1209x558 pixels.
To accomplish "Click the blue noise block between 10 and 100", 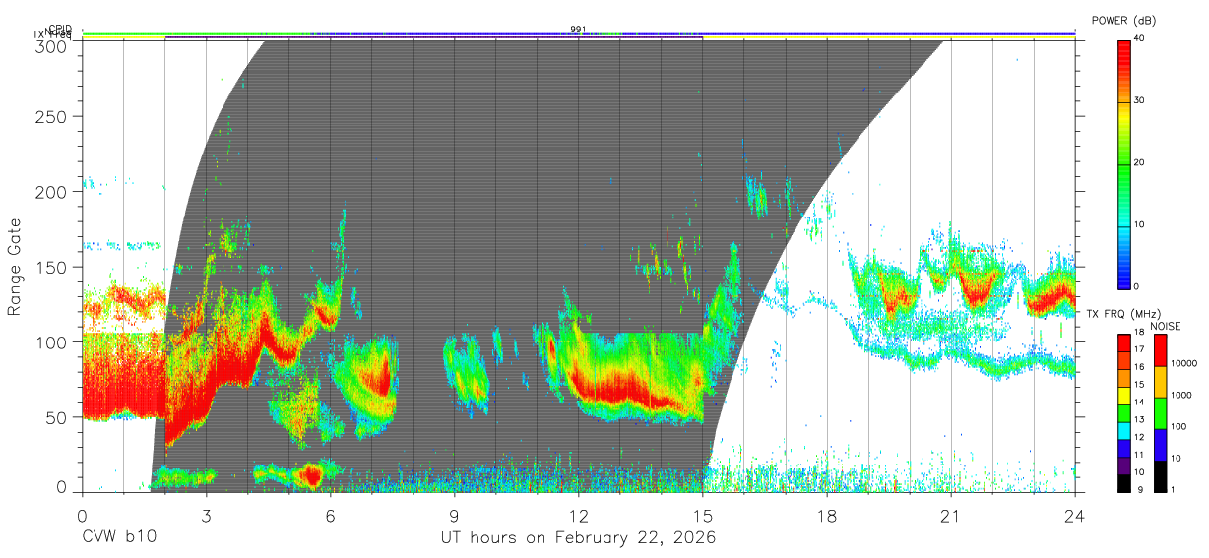I will click(x=1160, y=445).
